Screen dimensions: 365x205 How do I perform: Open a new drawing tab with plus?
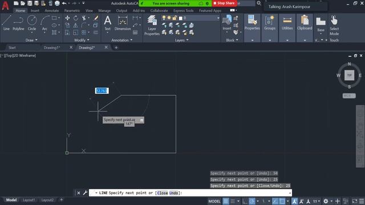[116, 48]
